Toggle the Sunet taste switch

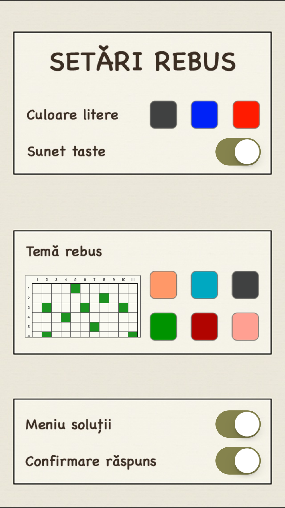[x=238, y=152]
